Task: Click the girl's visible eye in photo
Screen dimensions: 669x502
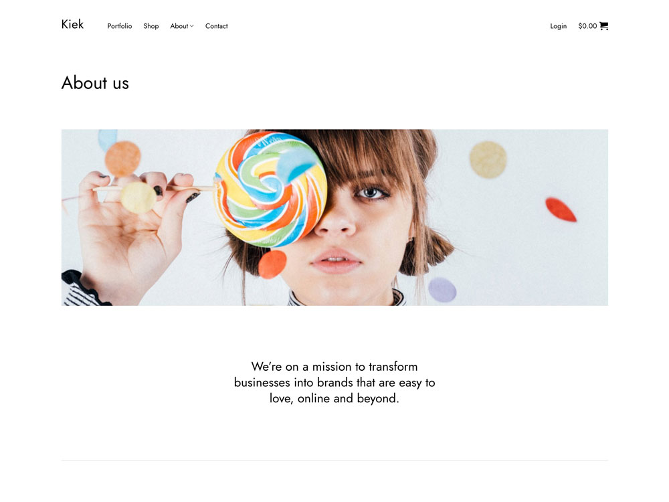Action: click(371, 193)
